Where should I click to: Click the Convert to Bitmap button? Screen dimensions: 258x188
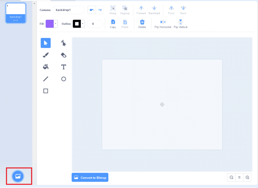pos(90,177)
